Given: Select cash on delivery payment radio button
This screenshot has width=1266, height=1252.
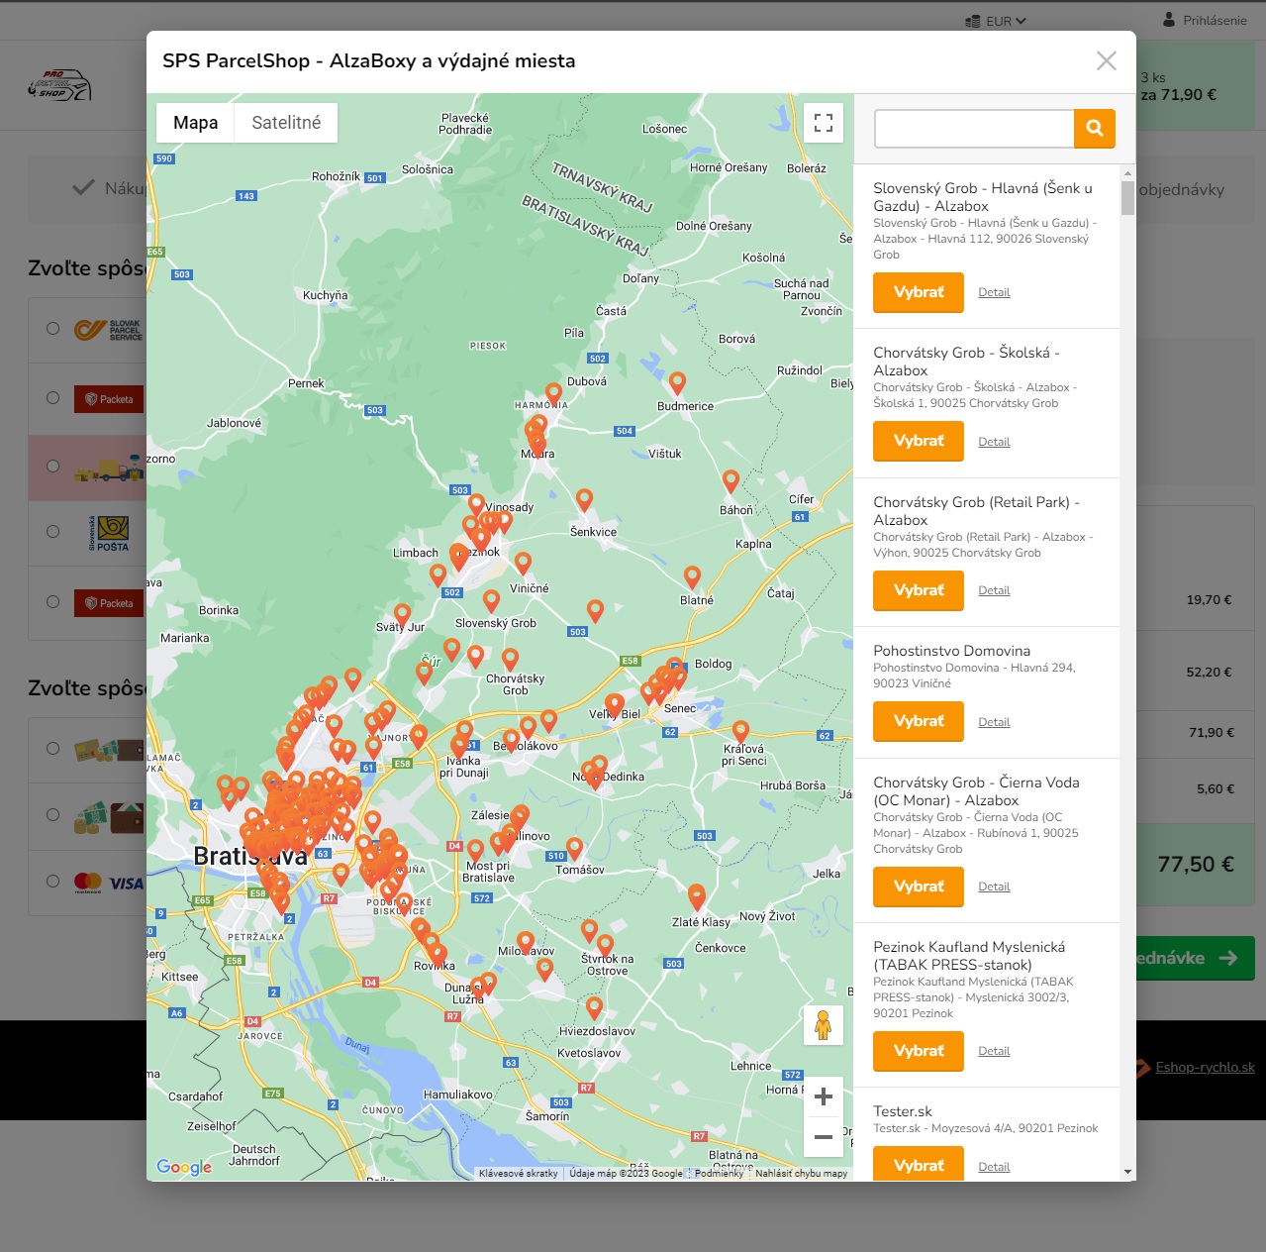Looking at the screenshot, I should pos(52,748).
